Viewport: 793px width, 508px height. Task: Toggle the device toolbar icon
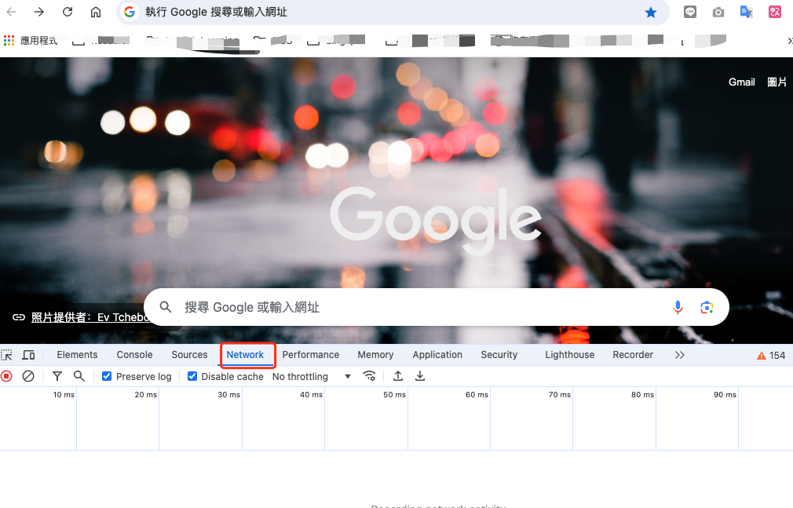pos(28,355)
